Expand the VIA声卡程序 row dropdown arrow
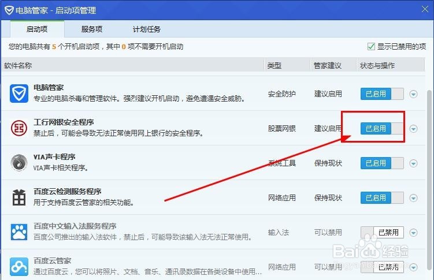 pos(414,163)
